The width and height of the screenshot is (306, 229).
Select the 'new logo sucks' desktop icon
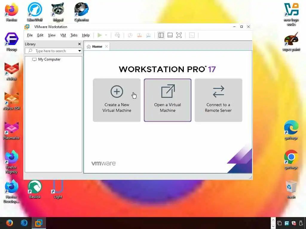pyautogui.click(x=291, y=14)
